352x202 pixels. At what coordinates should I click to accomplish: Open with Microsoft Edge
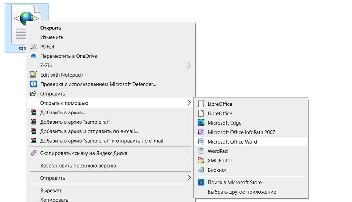[250, 123]
